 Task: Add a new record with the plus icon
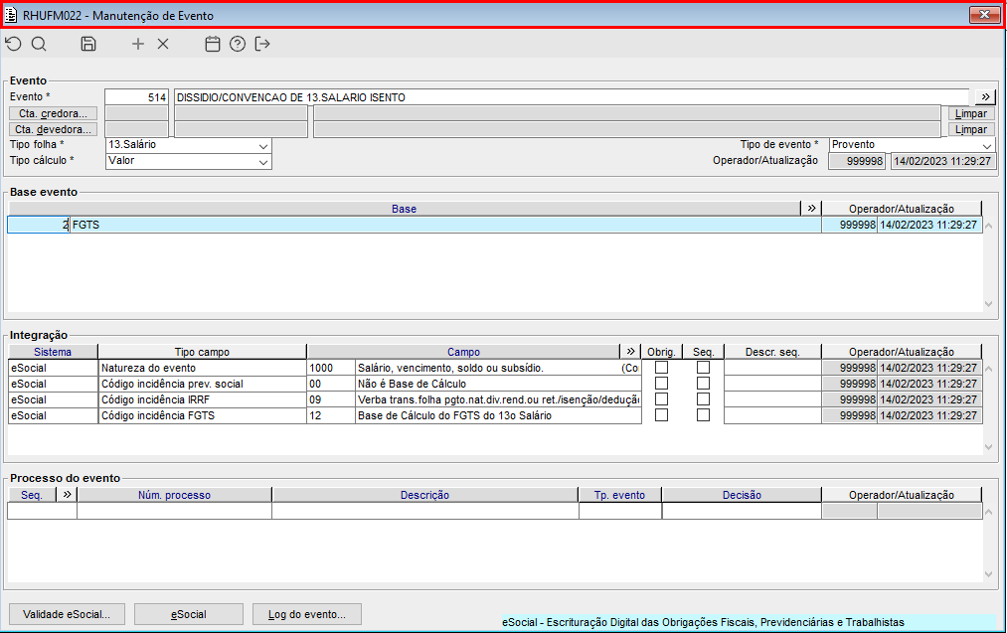(137, 44)
